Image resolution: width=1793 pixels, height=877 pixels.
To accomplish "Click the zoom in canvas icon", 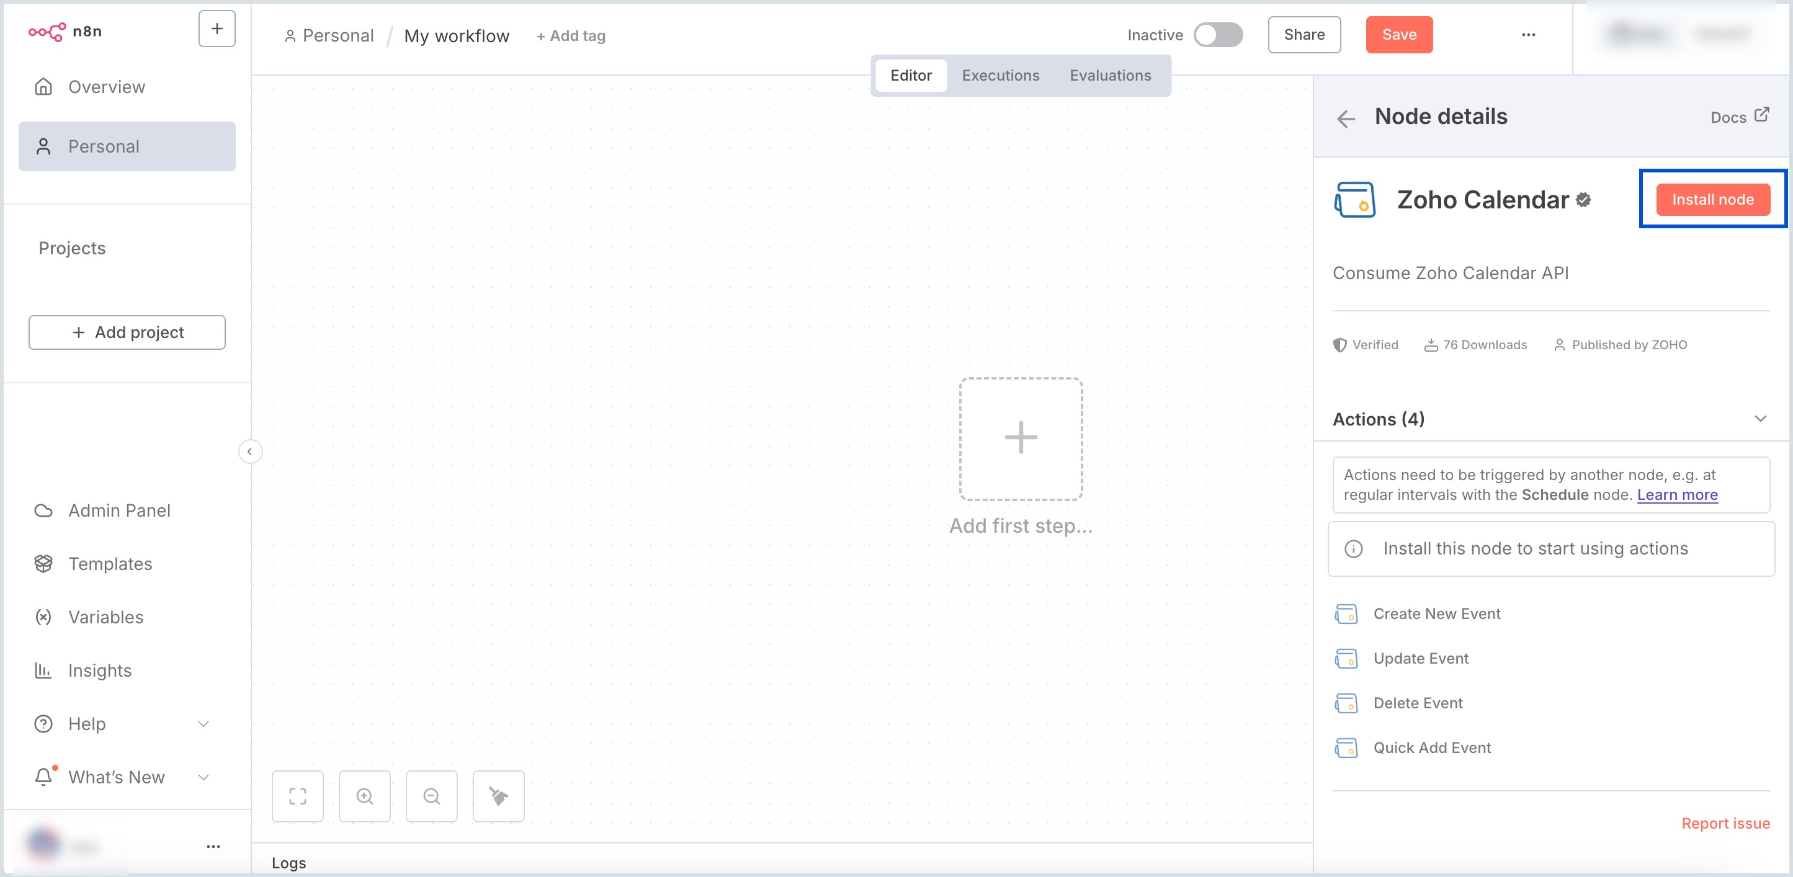I will coord(365,796).
